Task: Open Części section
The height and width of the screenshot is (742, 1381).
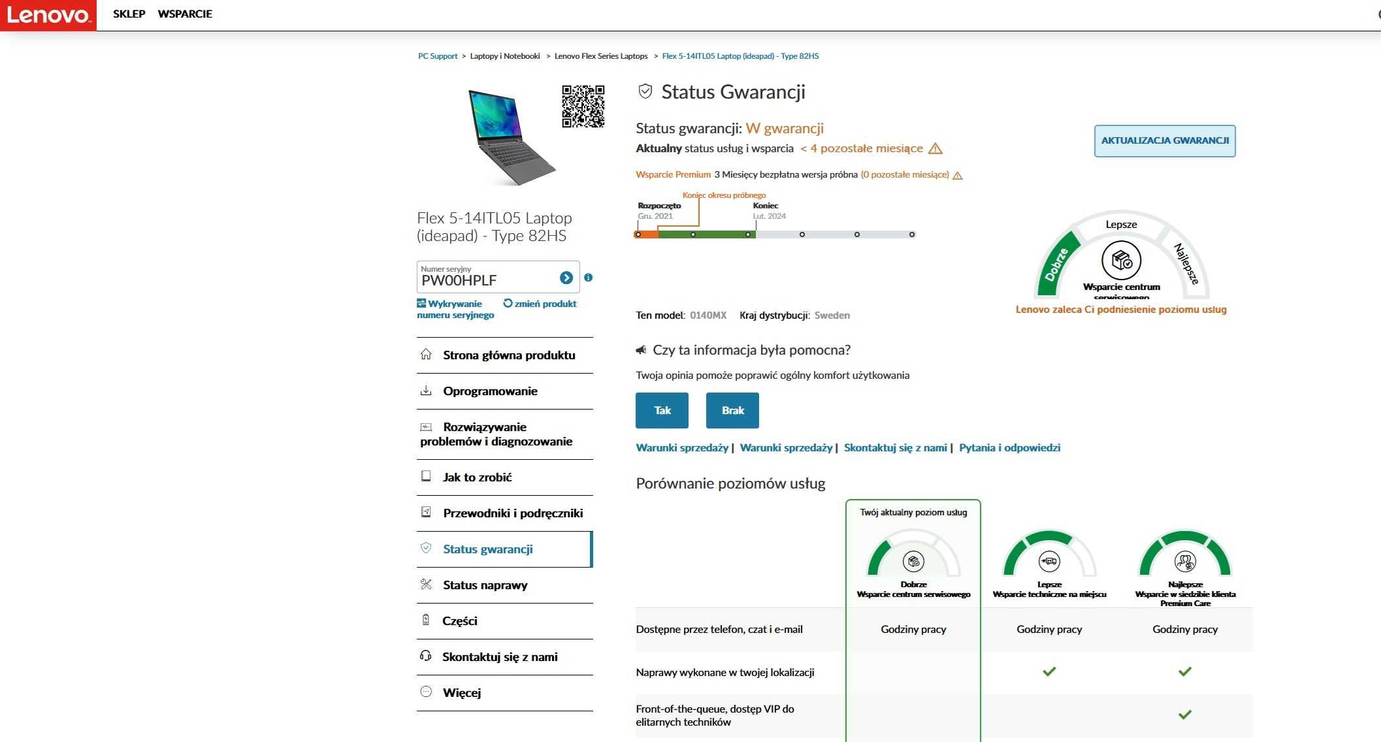Action: point(459,621)
